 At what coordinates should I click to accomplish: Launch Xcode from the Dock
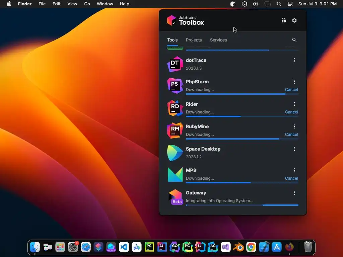click(264, 247)
